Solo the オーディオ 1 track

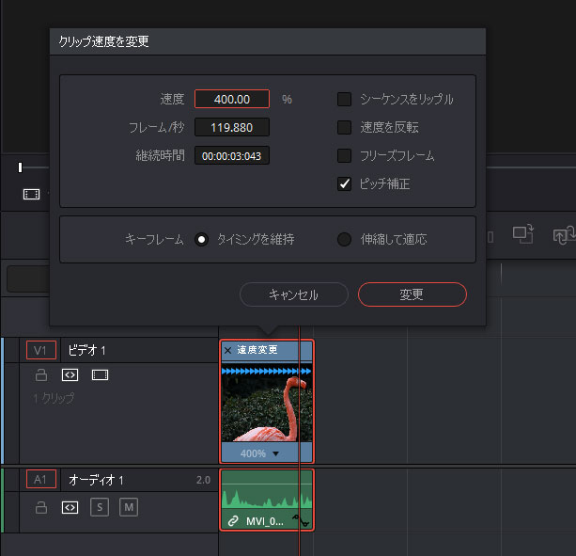100,507
